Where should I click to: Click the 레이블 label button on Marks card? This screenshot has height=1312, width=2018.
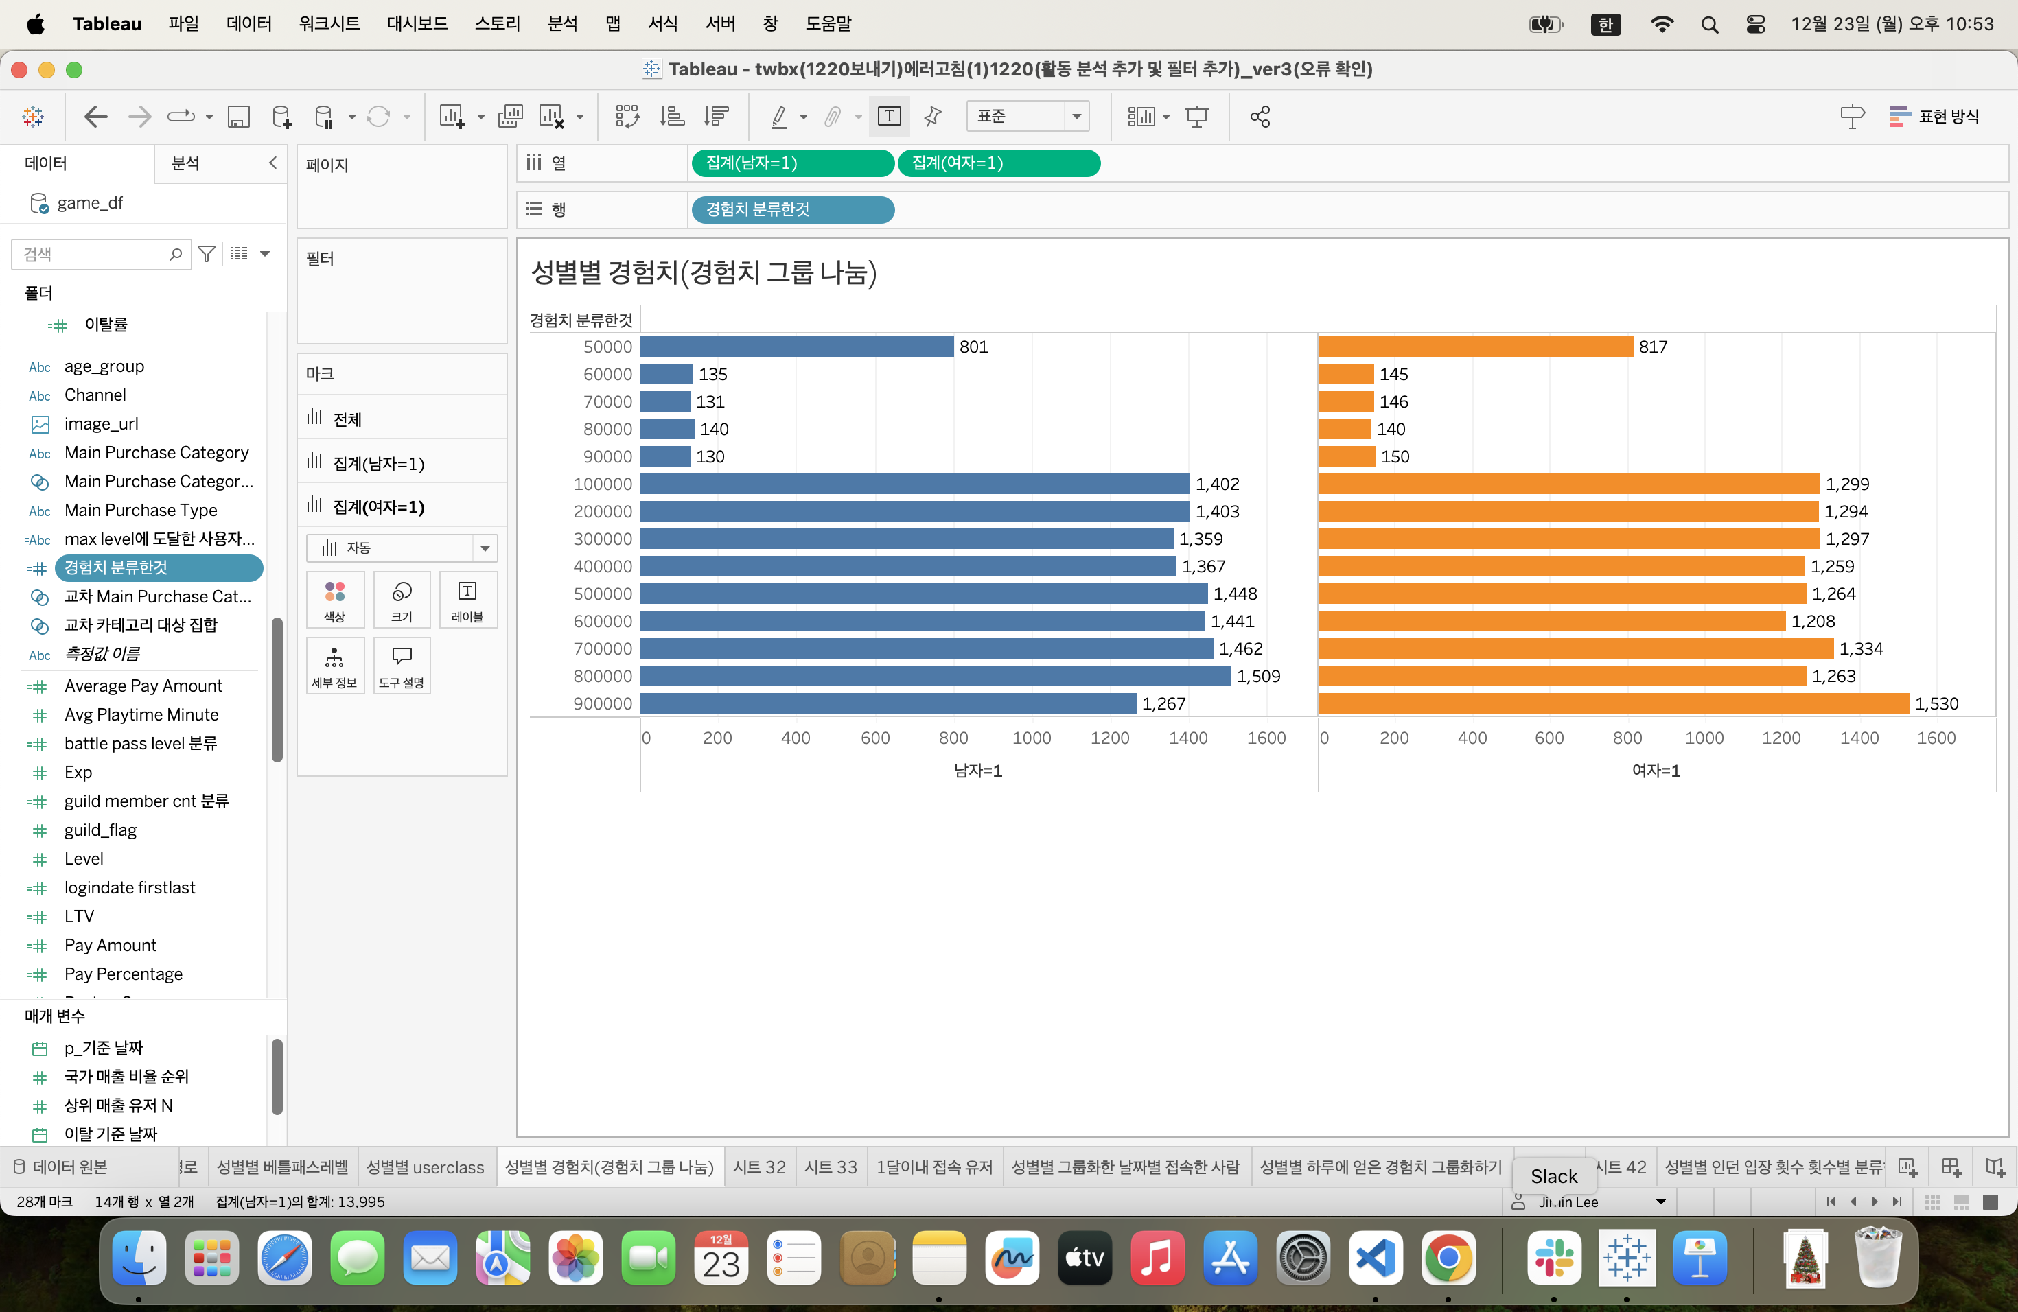467,600
